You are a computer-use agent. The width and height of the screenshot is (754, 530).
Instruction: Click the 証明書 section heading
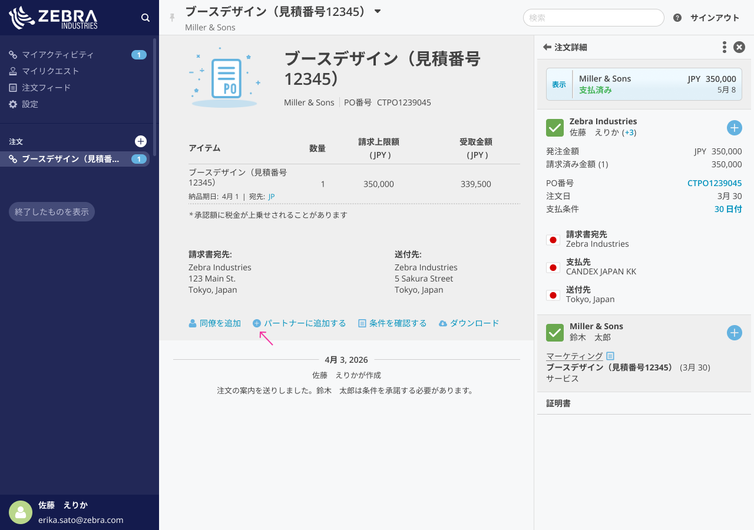558,403
